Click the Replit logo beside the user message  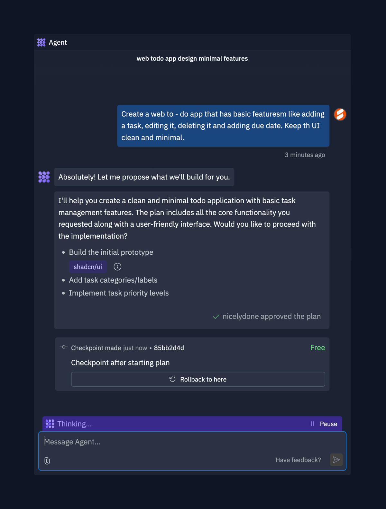(340, 114)
